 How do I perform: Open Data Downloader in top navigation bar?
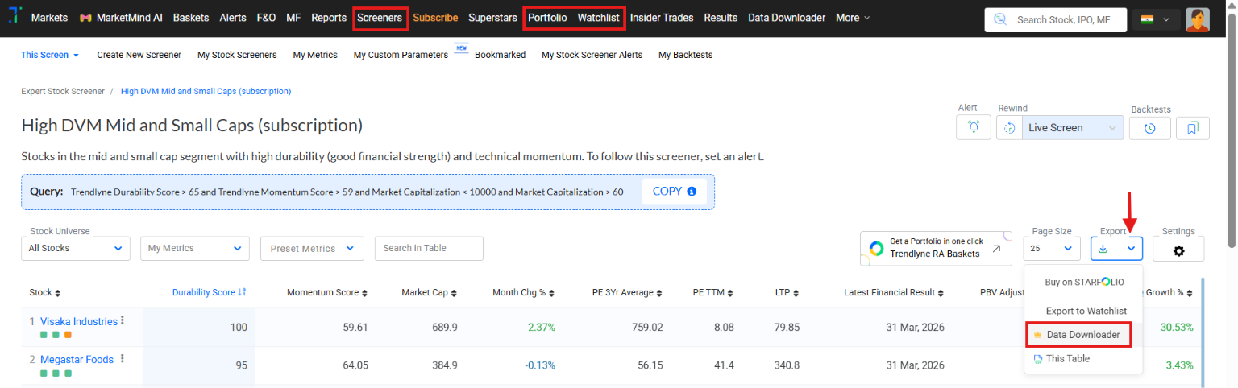[787, 18]
